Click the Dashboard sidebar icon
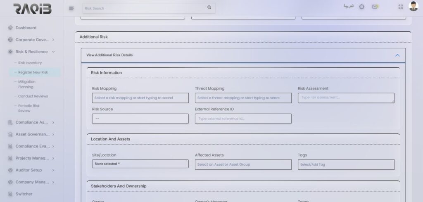This screenshot has width=423, height=202. coord(10,28)
